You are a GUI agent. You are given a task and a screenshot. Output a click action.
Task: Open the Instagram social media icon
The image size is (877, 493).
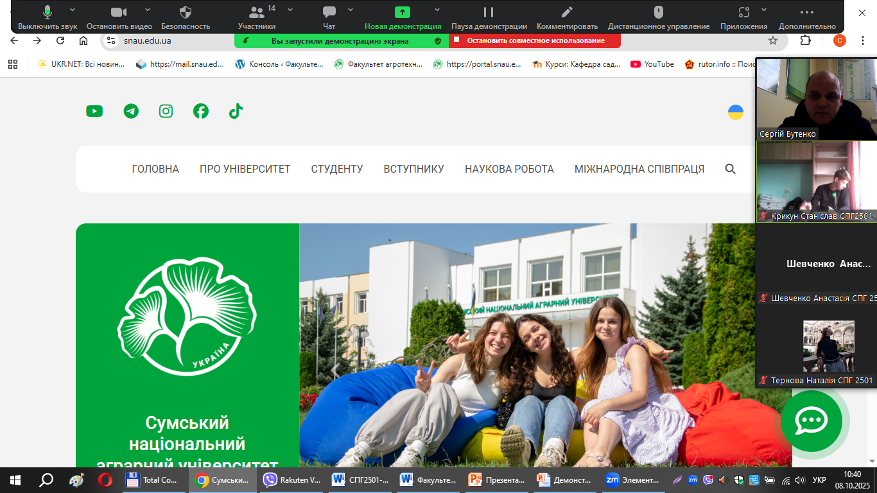(x=166, y=111)
